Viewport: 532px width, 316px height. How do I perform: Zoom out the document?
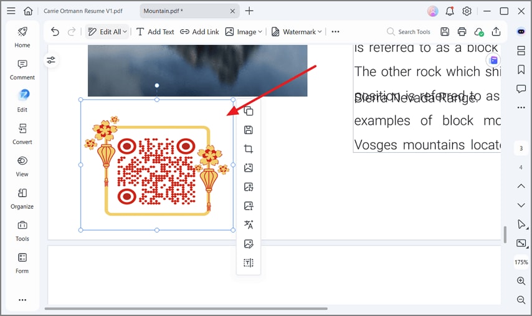point(521,300)
